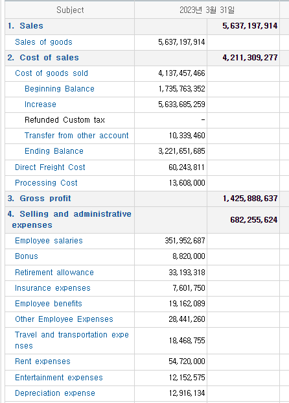
Task: Select total 682,255,624
Action: coord(253,220)
